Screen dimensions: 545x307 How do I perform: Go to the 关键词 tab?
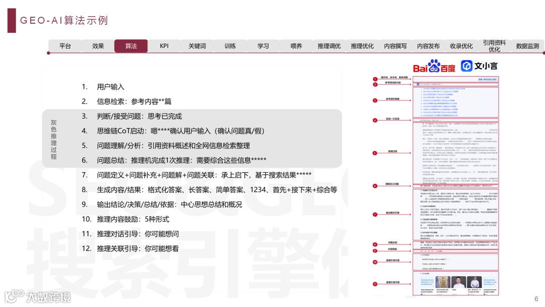[x=197, y=46]
